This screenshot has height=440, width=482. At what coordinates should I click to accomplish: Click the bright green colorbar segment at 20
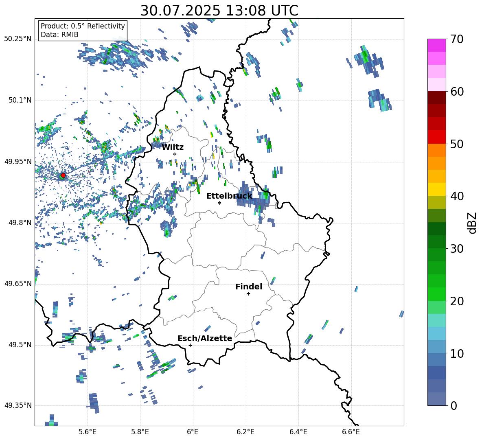pos(436,294)
